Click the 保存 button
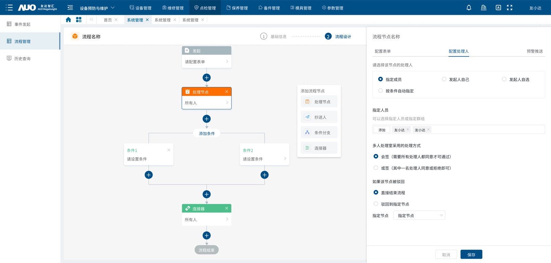The image size is (551, 263). tap(471, 254)
